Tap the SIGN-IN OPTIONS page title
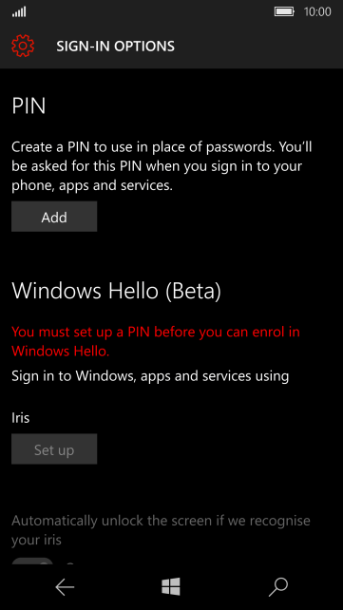The image size is (343, 610). (116, 47)
